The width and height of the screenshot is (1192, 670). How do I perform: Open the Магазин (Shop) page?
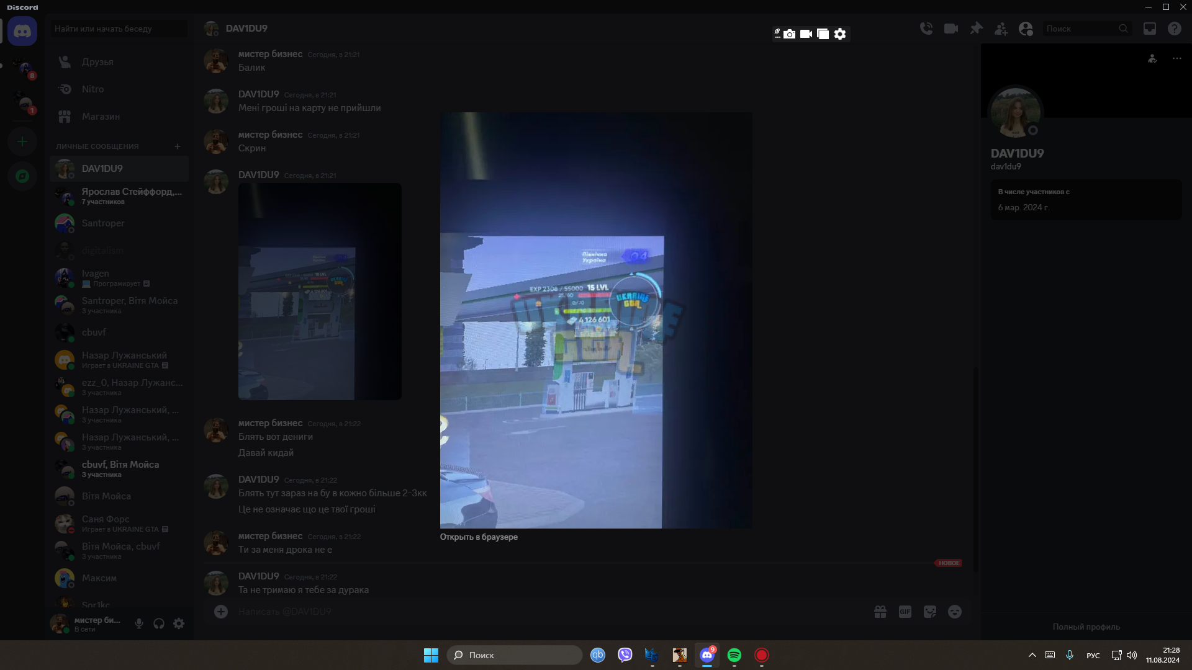(x=119, y=117)
